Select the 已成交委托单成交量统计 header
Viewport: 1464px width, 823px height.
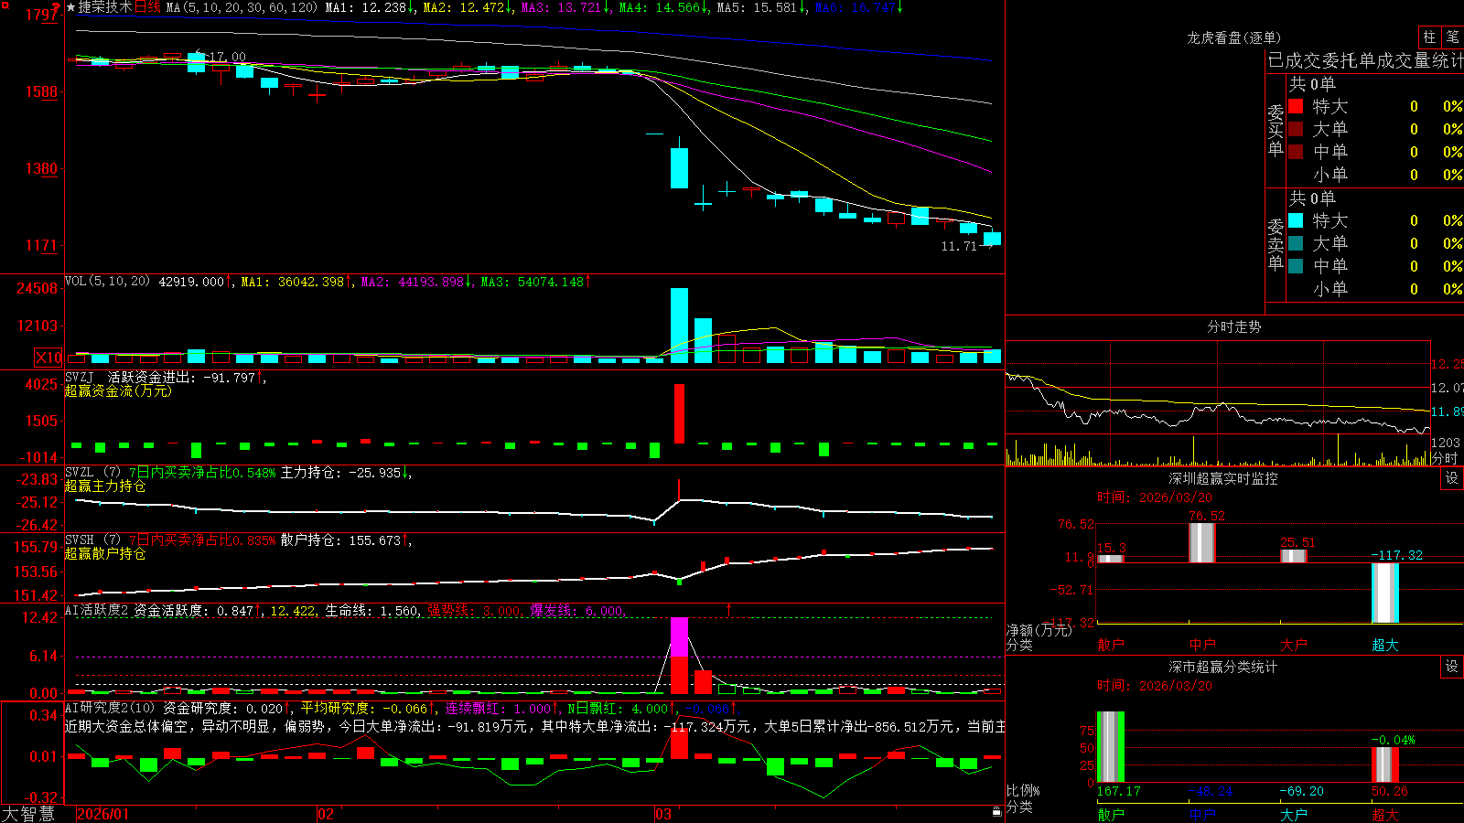[x=1365, y=60]
